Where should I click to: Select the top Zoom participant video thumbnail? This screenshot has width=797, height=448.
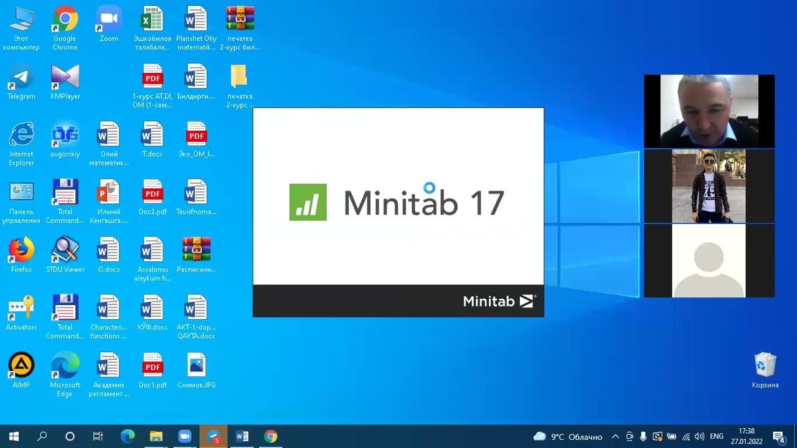[709, 111]
